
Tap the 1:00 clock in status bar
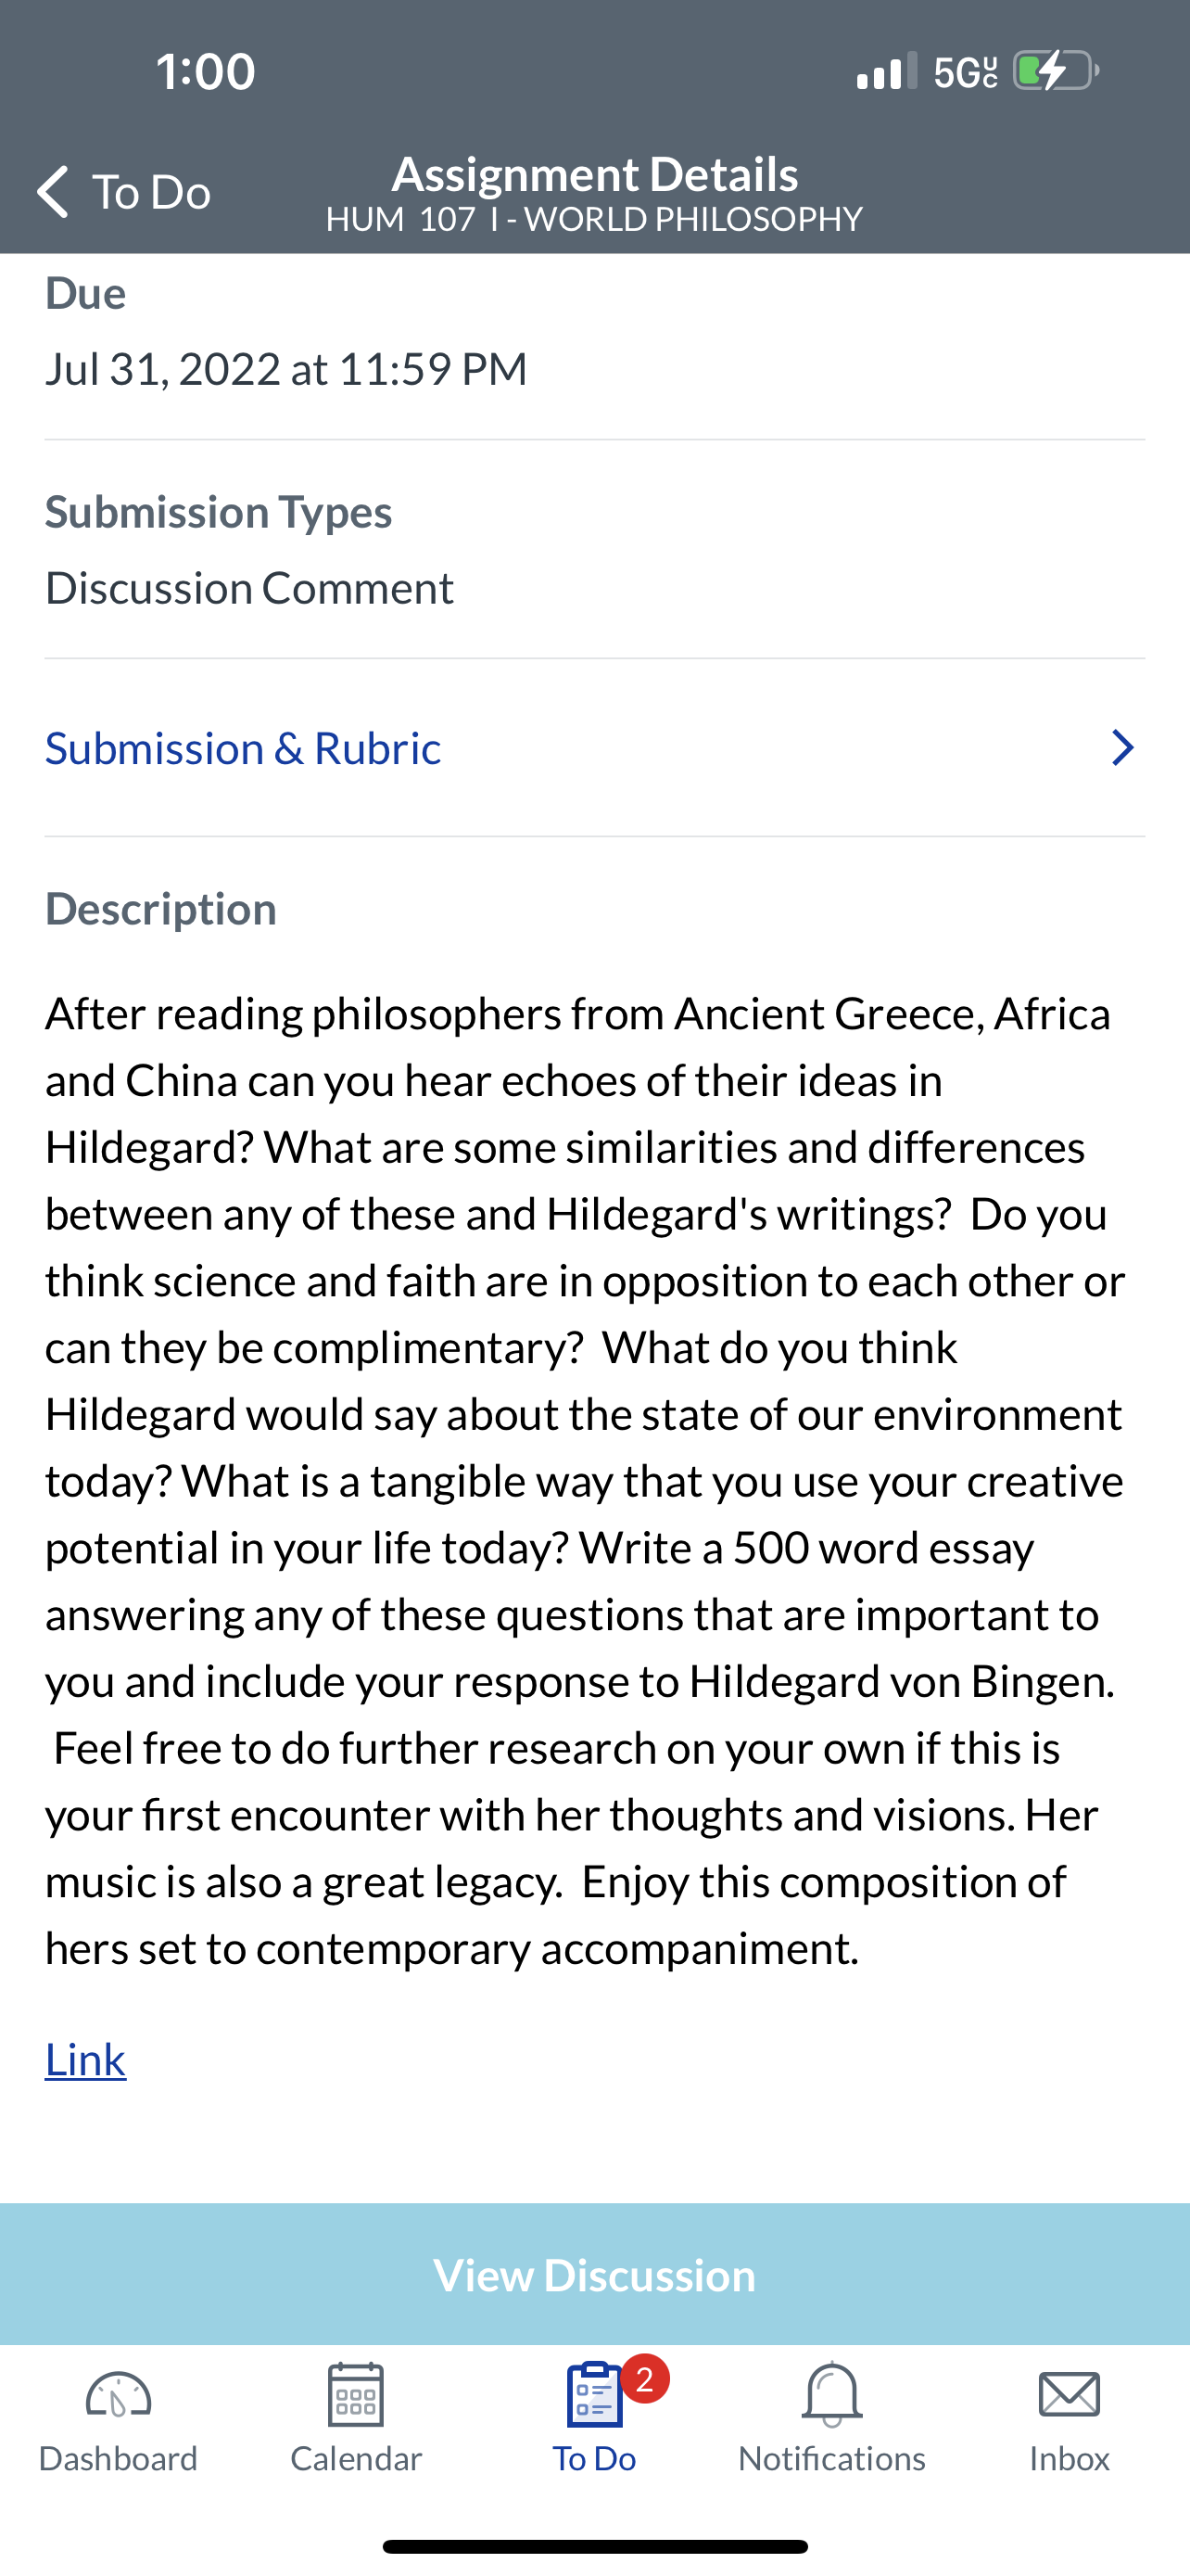pos(206,71)
